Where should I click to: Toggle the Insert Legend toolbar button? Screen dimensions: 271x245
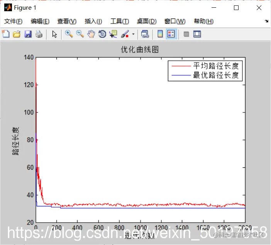(171, 34)
